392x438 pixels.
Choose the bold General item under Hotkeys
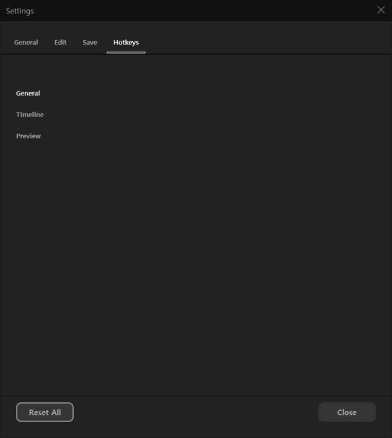(28, 94)
